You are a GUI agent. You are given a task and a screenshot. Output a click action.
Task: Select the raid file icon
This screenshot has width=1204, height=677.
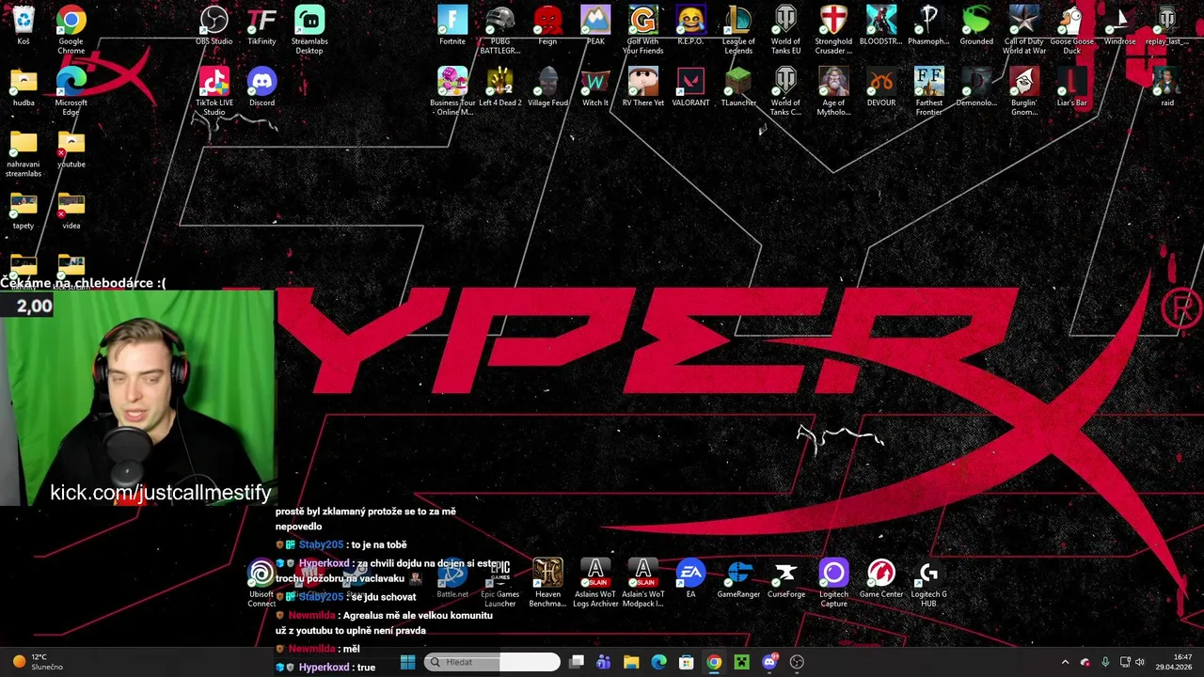click(x=1167, y=87)
